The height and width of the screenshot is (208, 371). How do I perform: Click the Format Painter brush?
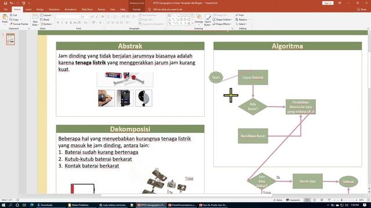click(x=19, y=24)
